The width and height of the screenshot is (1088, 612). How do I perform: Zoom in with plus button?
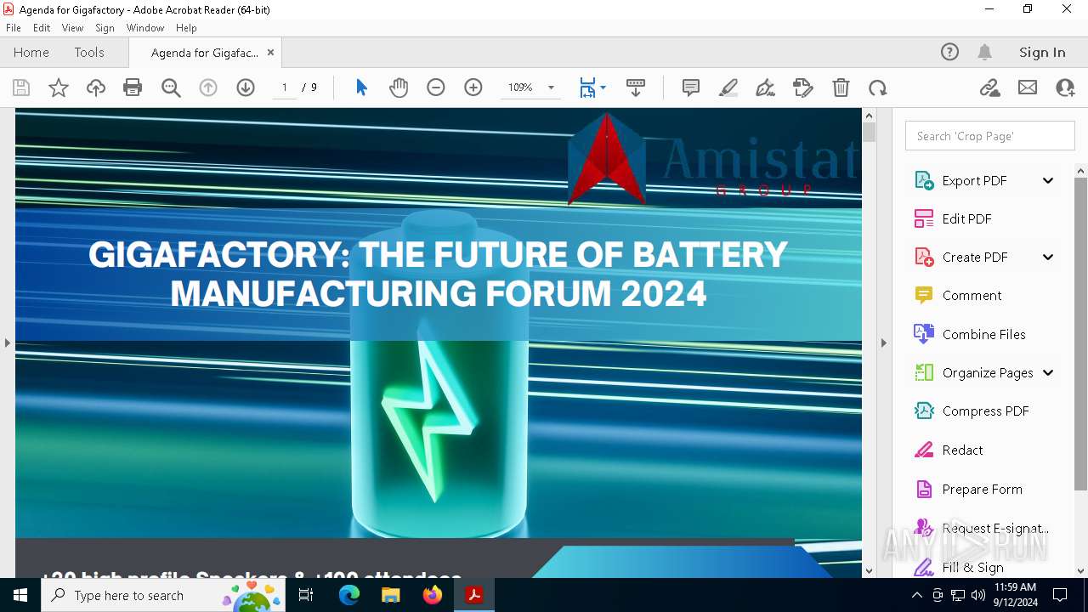[473, 88]
